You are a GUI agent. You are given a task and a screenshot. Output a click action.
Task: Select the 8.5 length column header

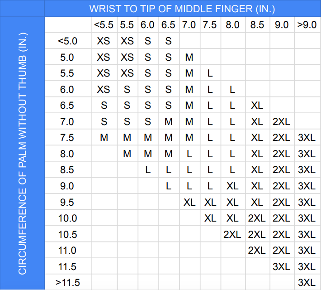pos(257,25)
